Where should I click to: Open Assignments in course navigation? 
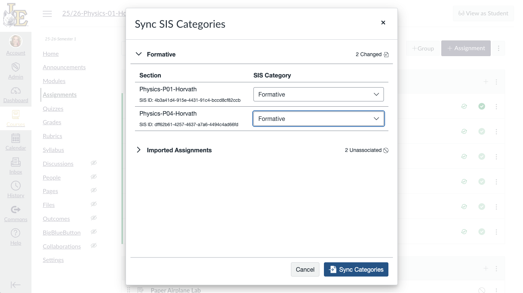[x=60, y=95]
